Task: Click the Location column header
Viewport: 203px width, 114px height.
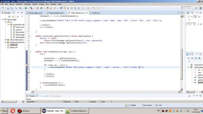Action: (x=95, y=102)
